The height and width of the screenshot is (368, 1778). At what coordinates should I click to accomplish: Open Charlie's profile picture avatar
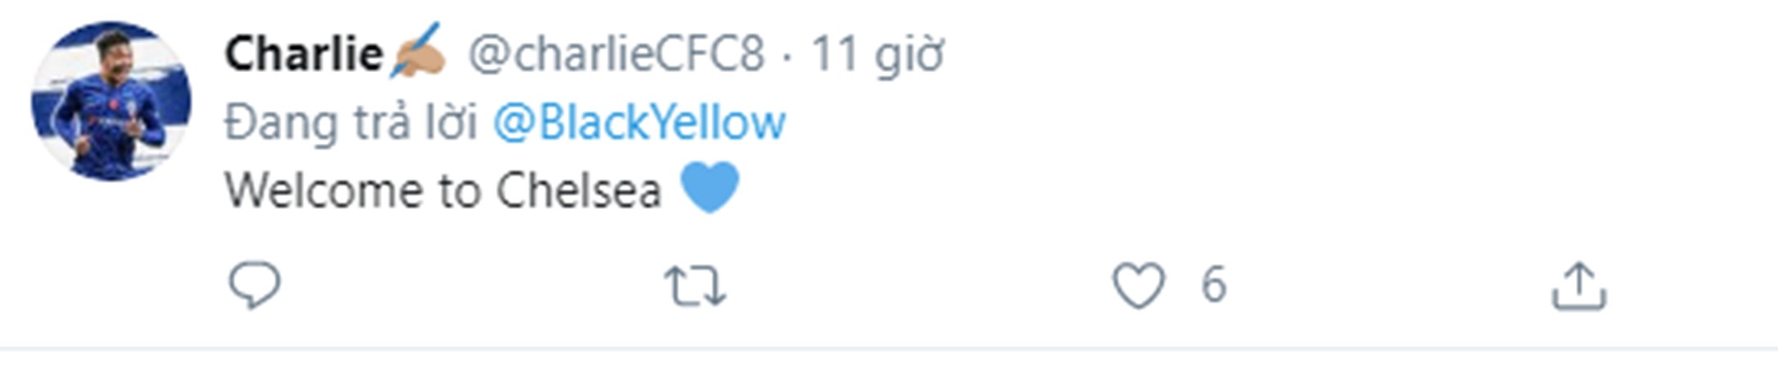pos(111,101)
